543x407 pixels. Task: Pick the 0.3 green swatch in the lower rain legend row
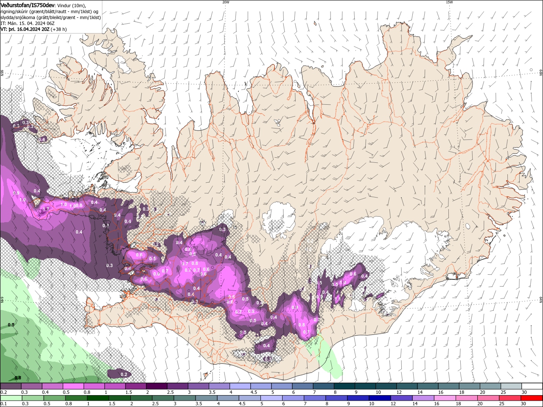33,398
